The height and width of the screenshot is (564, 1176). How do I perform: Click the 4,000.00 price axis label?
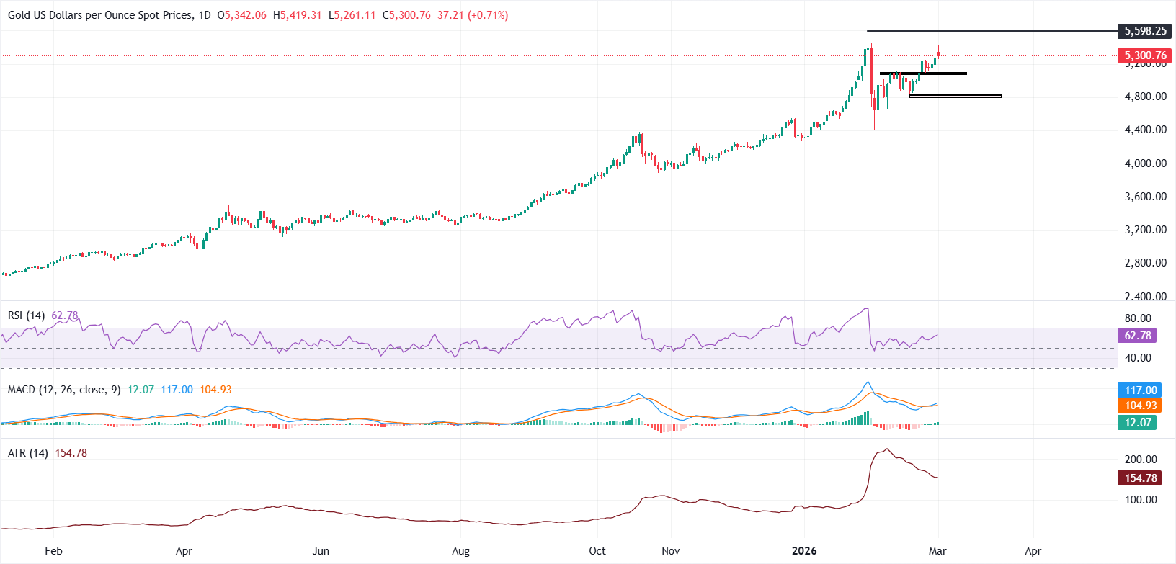1145,164
